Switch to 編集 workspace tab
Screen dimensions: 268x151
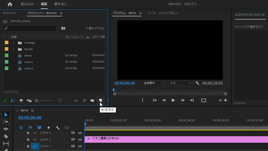point(44,4)
